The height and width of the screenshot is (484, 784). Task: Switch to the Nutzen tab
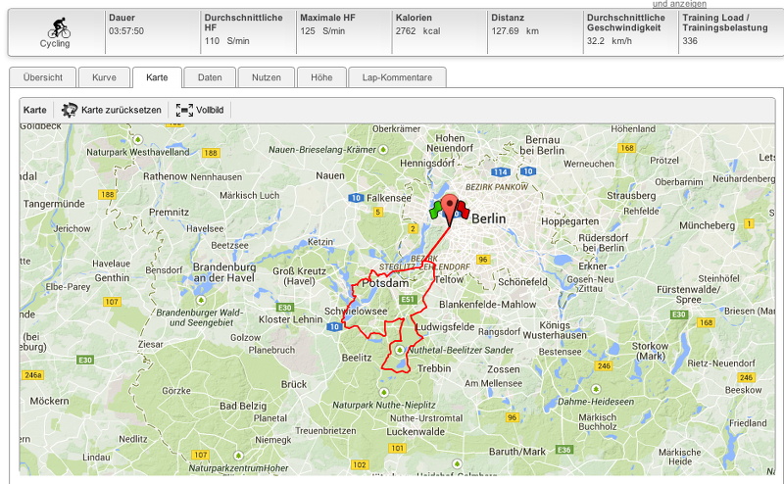click(x=267, y=77)
